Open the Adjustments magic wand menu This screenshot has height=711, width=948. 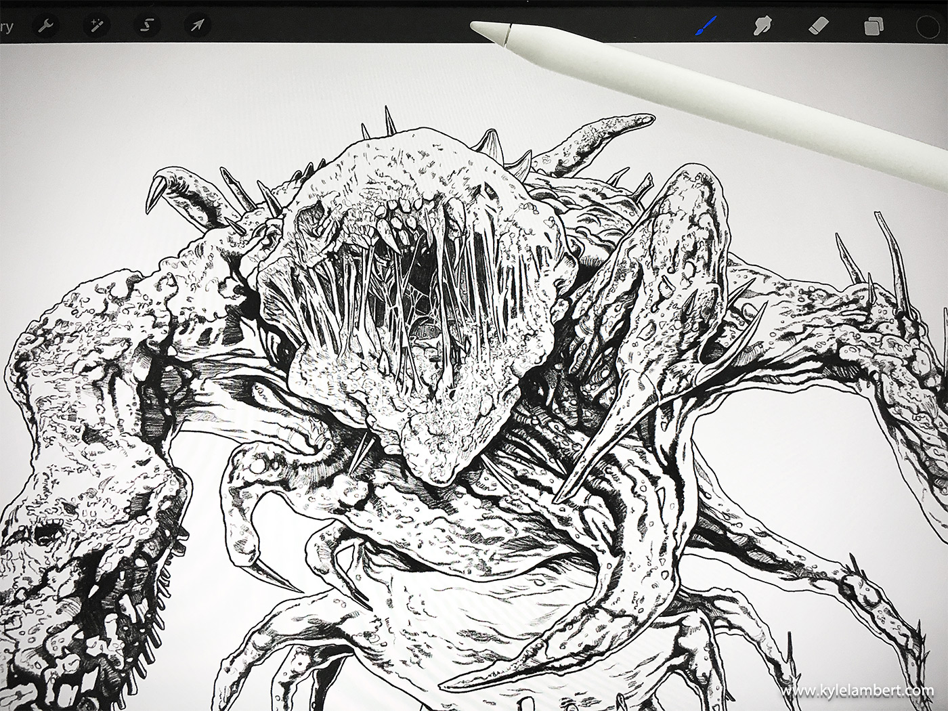coord(95,26)
